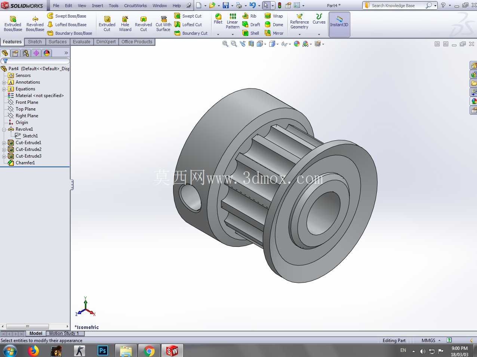Click the Draft feature
The width and height of the screenshot is (477, 357).
tap(251, 25)
